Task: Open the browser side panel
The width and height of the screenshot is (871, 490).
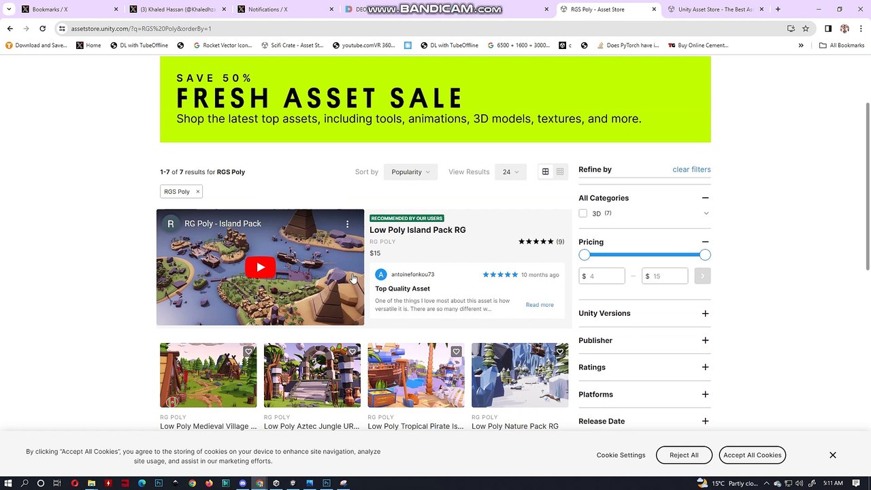Action: point(828,29)
